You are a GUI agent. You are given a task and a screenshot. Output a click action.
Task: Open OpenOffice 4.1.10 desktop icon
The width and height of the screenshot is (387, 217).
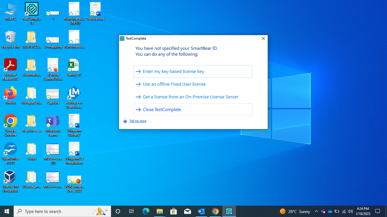10,149
